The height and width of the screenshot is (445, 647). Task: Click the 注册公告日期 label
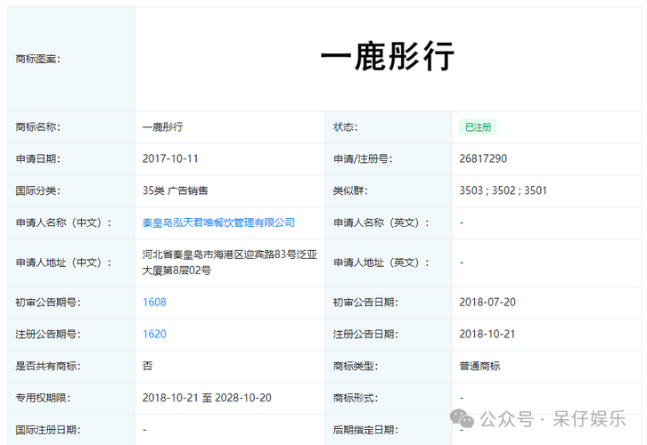(x=365, y=334)
